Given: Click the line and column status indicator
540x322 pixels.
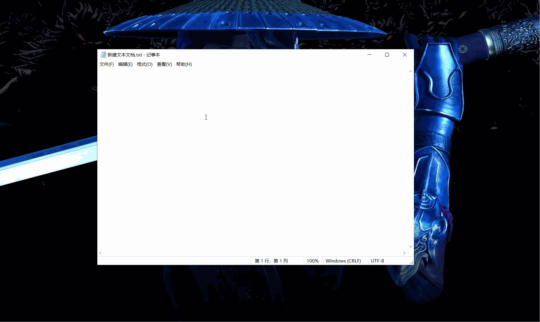Looking at the screenshot, I should click(x=271, y=261).
